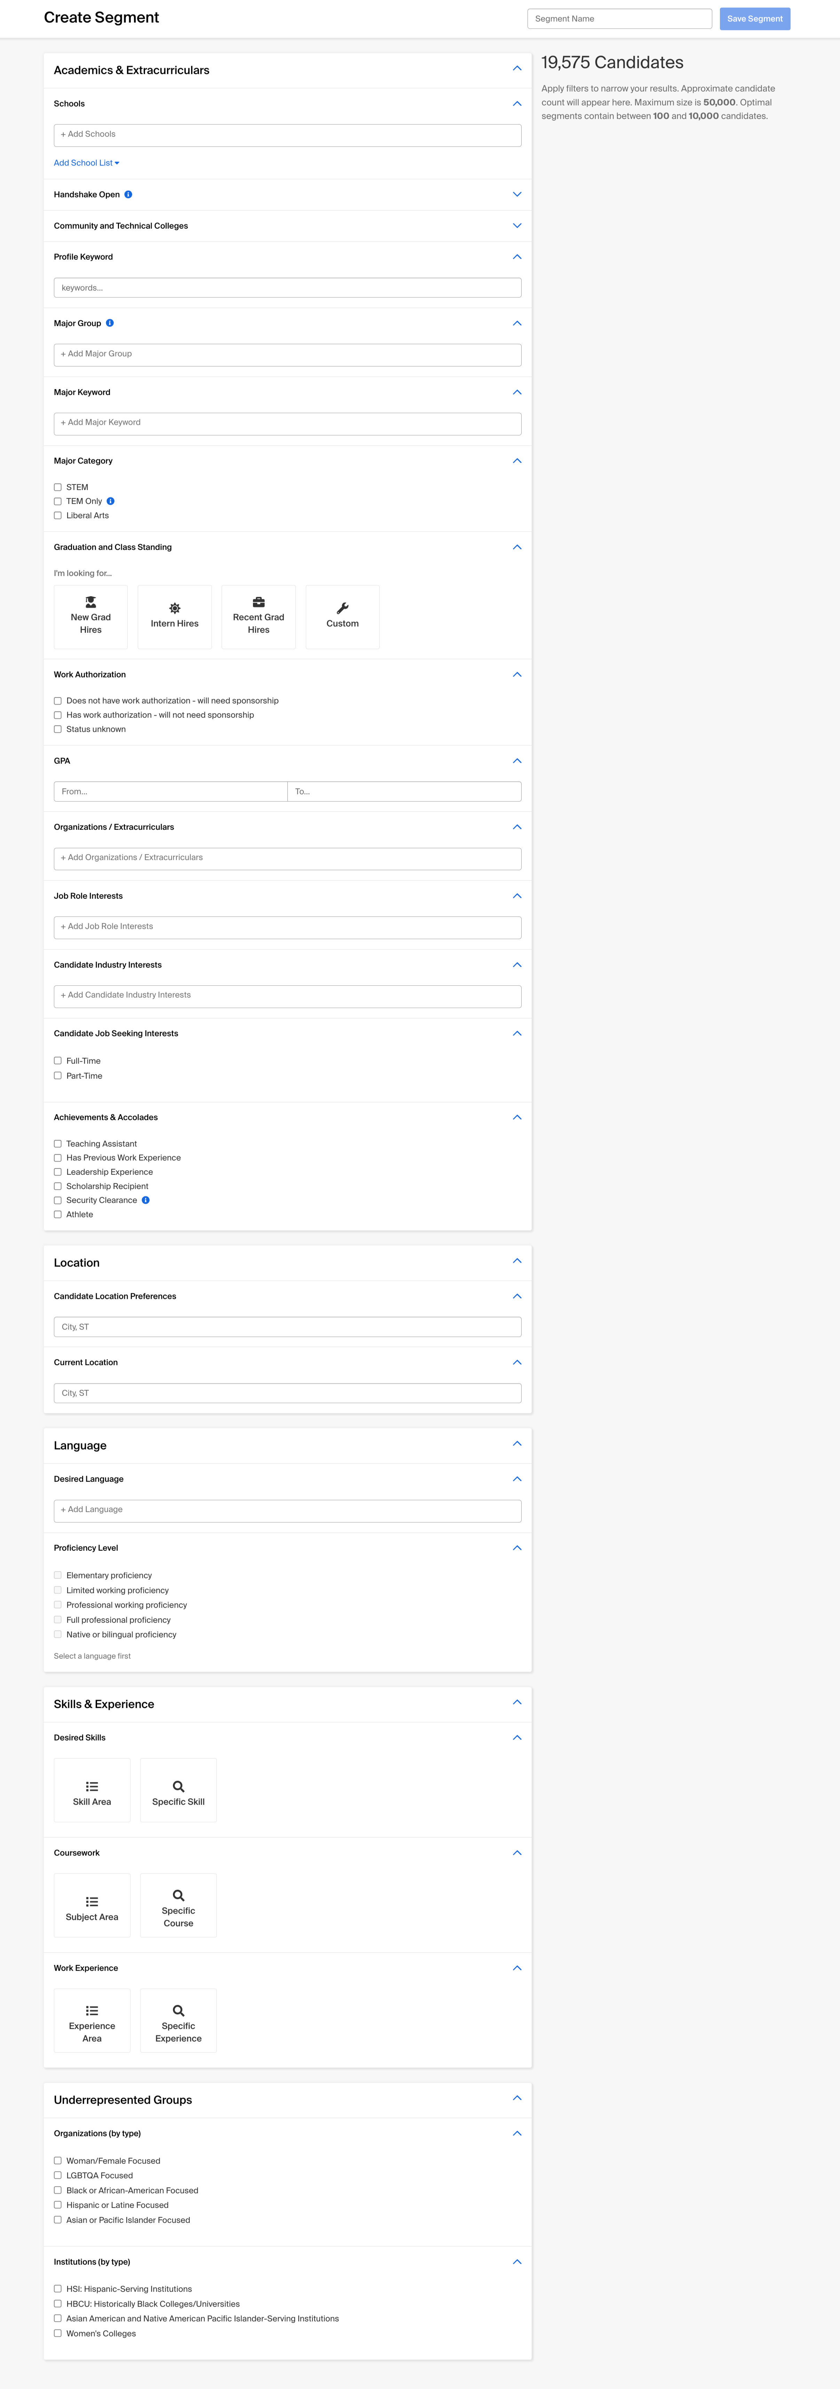The width and height of the screenshot is (840, 2389).
Task: Check Woman/Female Focused organizations
Action: click(57, 2161)
